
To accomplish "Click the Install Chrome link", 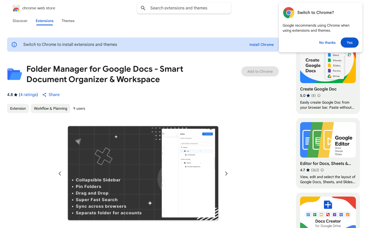I will point(261,45).
